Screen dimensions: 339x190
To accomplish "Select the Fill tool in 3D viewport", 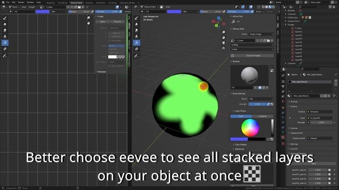I will 137,43.
